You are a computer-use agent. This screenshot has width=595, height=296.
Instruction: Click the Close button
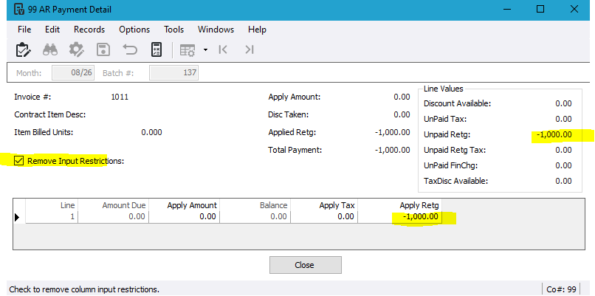(306, 265)
